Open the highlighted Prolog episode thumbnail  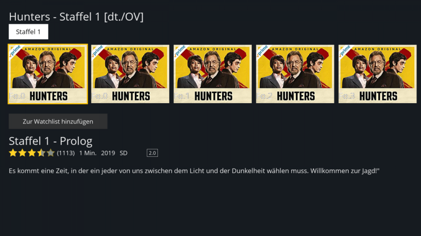(x=48, y=74)
